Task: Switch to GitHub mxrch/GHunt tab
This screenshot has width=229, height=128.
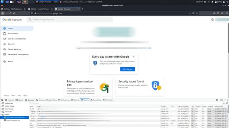Action: (x=39, y=9)
